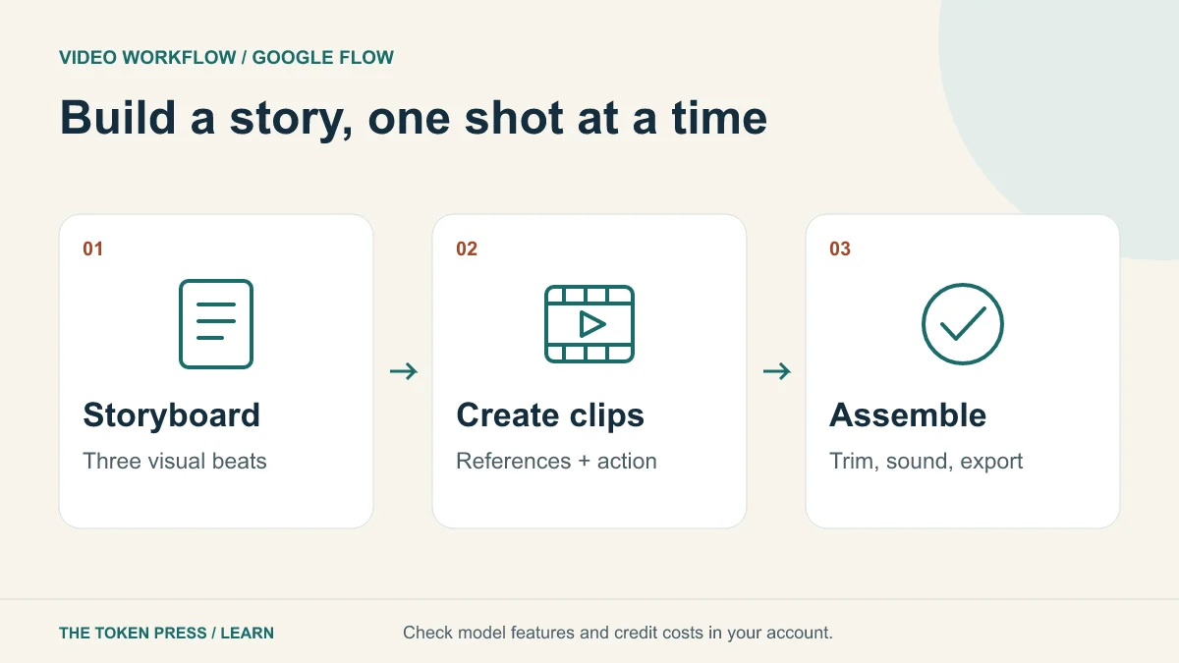Click the Storyboard document icon
Image resolution: width=1179 pixels, height=663 pixels.
(216, 324)
